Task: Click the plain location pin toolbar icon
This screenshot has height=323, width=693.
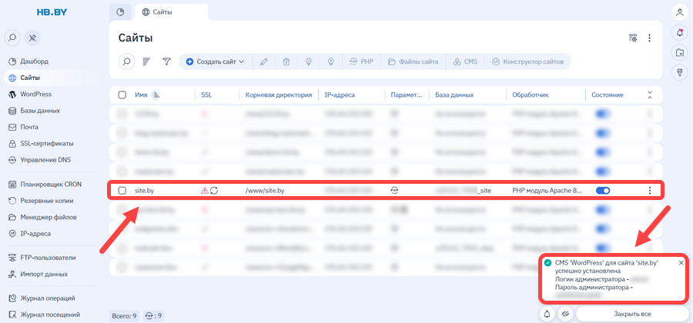Action: pos(330,62)
